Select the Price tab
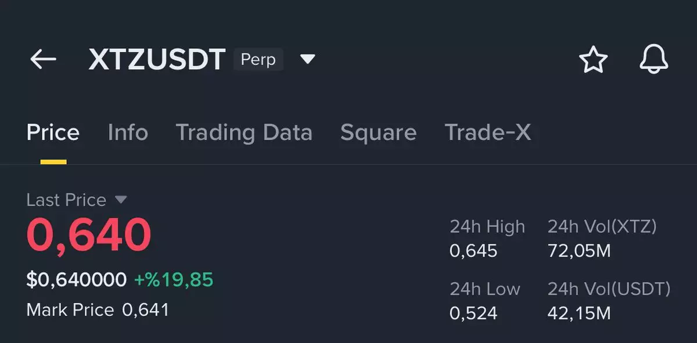Screen dimensions: 697x343 tap(53, 132)
